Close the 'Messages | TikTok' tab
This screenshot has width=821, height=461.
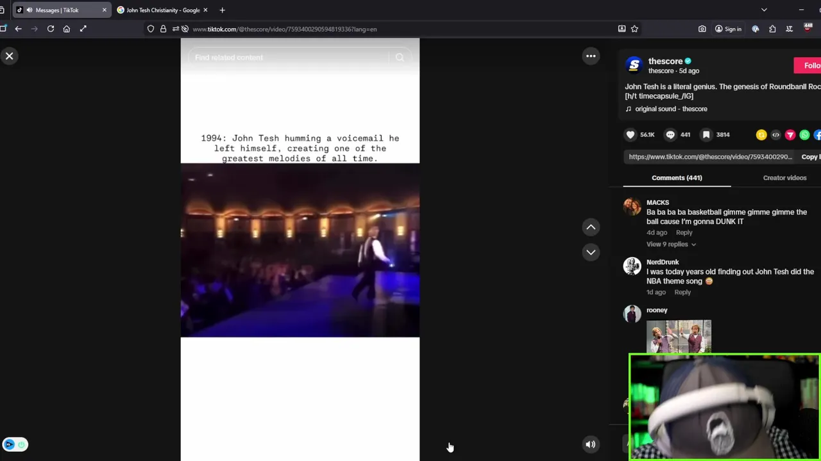(105, 10)
